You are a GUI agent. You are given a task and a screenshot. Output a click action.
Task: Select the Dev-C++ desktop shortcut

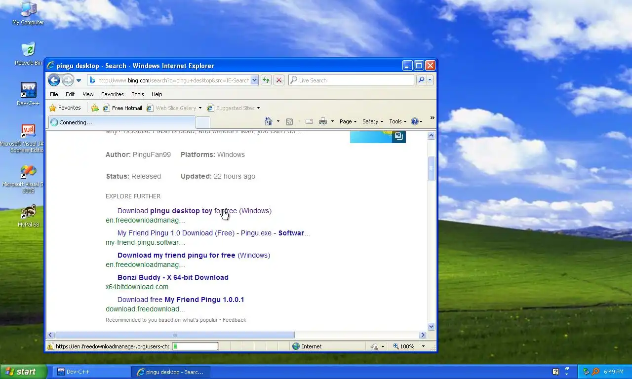pos(28,94)
